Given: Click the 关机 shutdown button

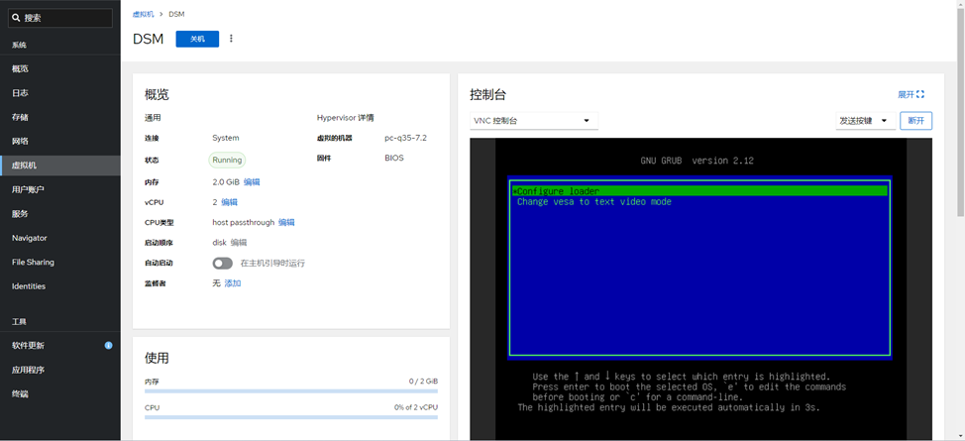Looking at the screenshot, I should click(197, 39).
